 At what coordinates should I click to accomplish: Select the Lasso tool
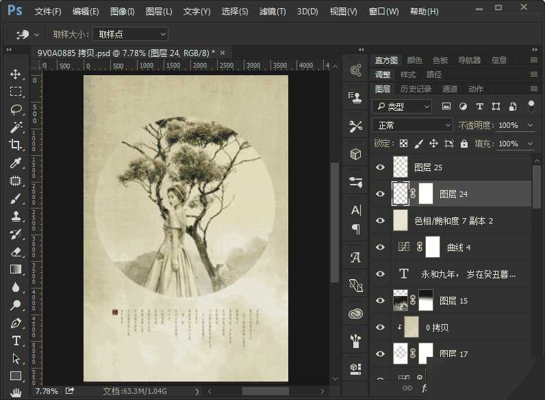[16, 109]
